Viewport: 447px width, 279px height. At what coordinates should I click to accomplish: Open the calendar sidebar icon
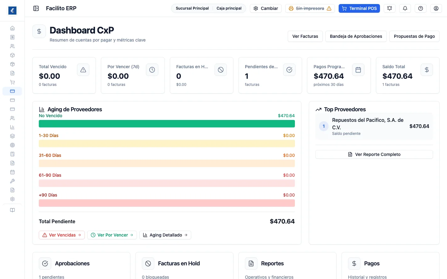click(x=12, y=172)
